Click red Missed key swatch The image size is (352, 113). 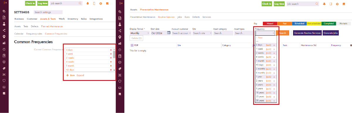point(270,23)
